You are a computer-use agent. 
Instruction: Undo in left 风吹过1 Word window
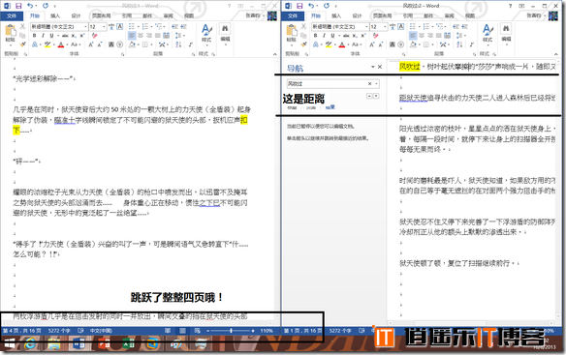[x=30, y=6]
